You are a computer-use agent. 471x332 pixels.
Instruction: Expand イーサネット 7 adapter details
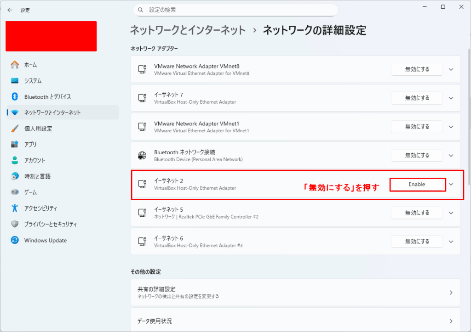[x=451, y=98]
